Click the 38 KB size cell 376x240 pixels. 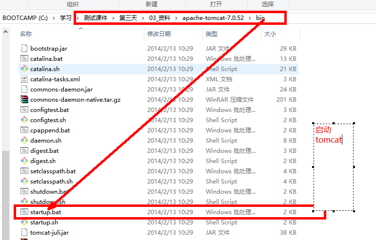(x=288, y=233)
